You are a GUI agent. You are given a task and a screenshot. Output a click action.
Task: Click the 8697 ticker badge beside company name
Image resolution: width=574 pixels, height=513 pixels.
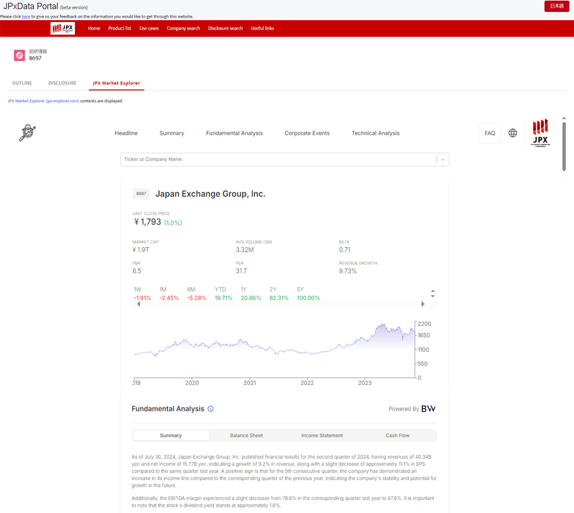pos(141,194)
